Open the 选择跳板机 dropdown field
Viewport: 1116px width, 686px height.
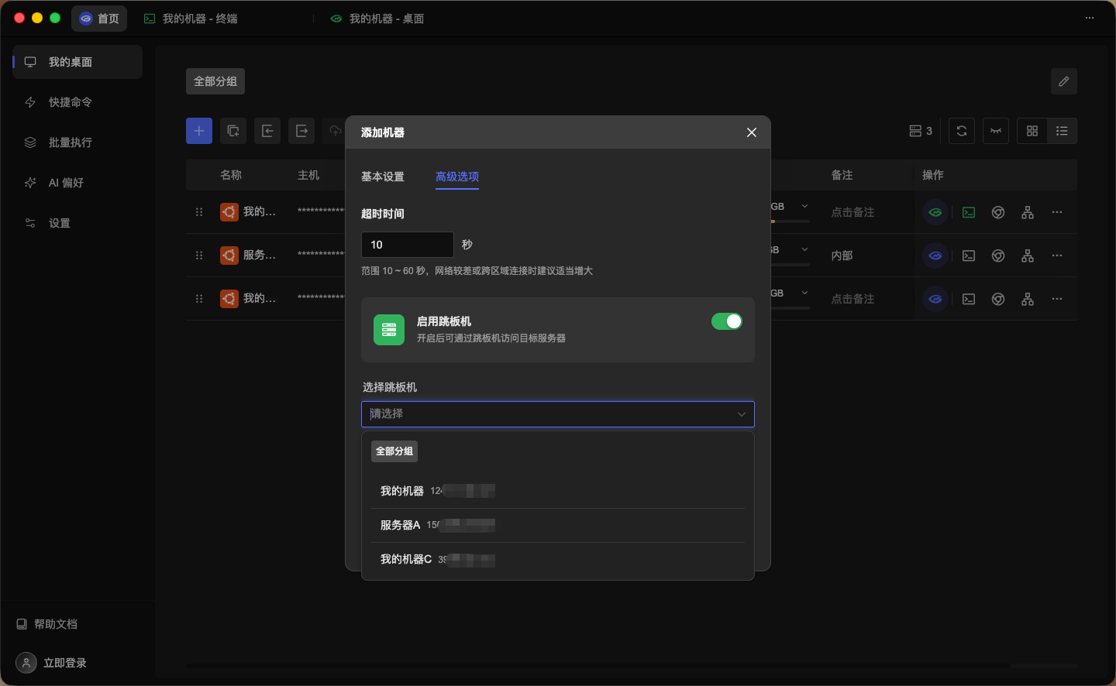(558, 414)
